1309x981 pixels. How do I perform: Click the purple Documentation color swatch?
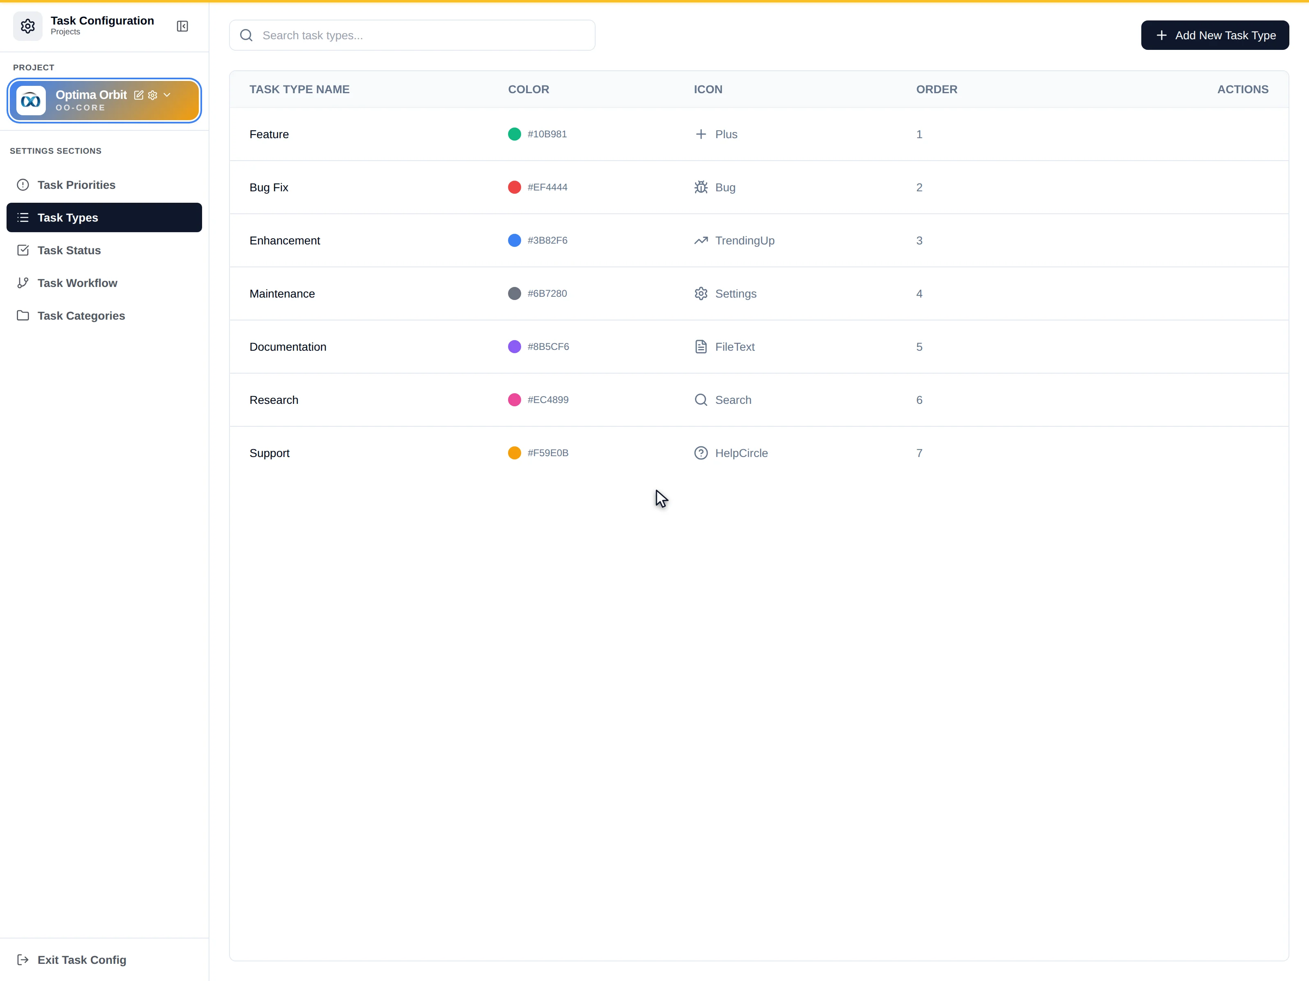pos(514,347)
